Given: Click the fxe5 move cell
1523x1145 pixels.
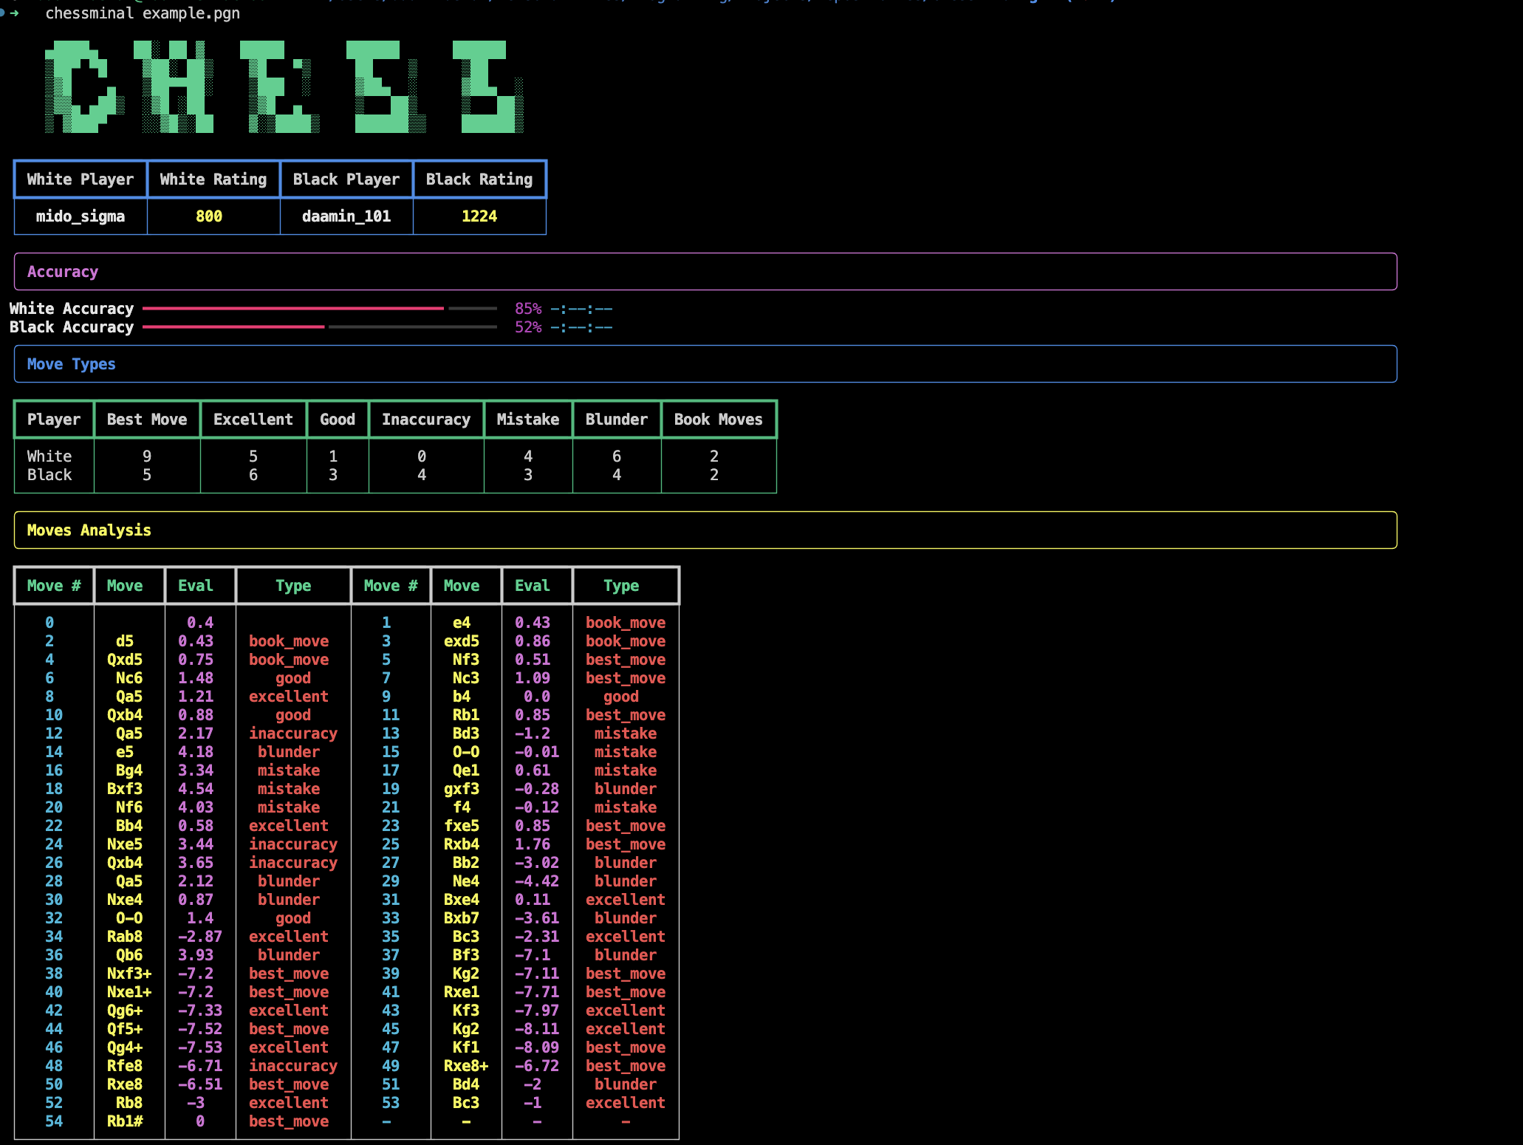Looking at the screenshot, I should pyautogui.click(x=462, y=826).
